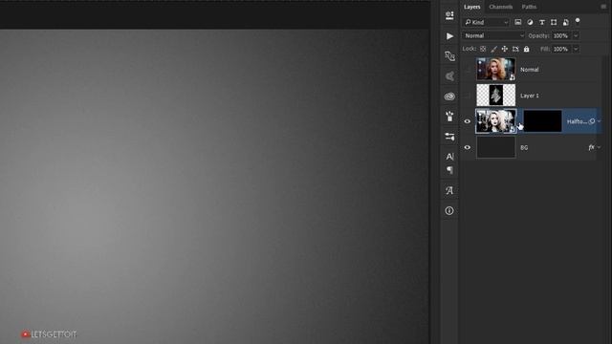Select the BG layer thumbnail
This screenshot has width=612, height=344.
(x=495, y=147)
